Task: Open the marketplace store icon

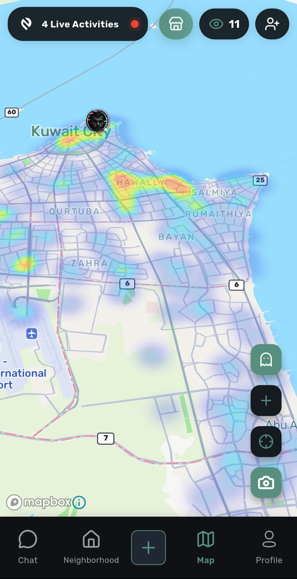Action: pyautogui.click(x=176, y=24)
